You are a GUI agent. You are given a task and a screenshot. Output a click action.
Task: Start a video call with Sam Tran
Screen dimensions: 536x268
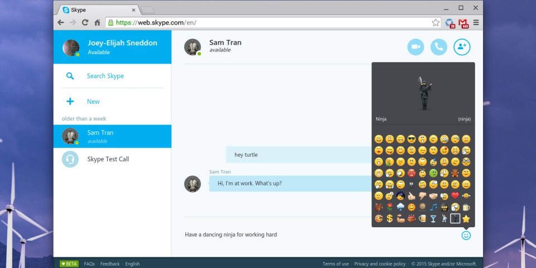(415, 47)
